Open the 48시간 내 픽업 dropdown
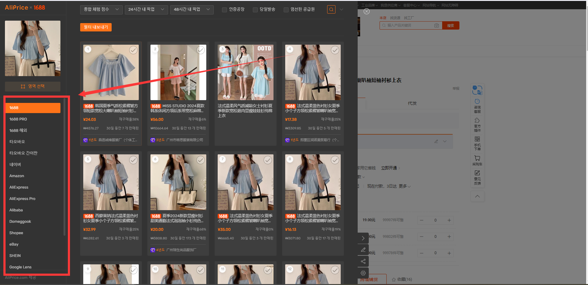 click(x=192, y=10)
